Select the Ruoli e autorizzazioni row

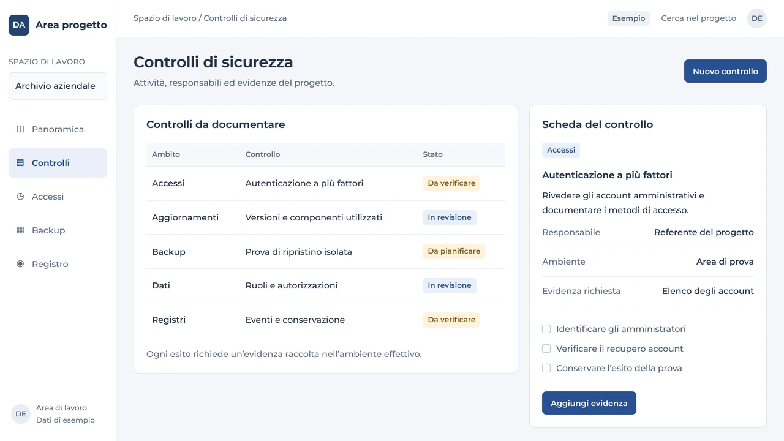pyautogui.click(x=326, y=285)
